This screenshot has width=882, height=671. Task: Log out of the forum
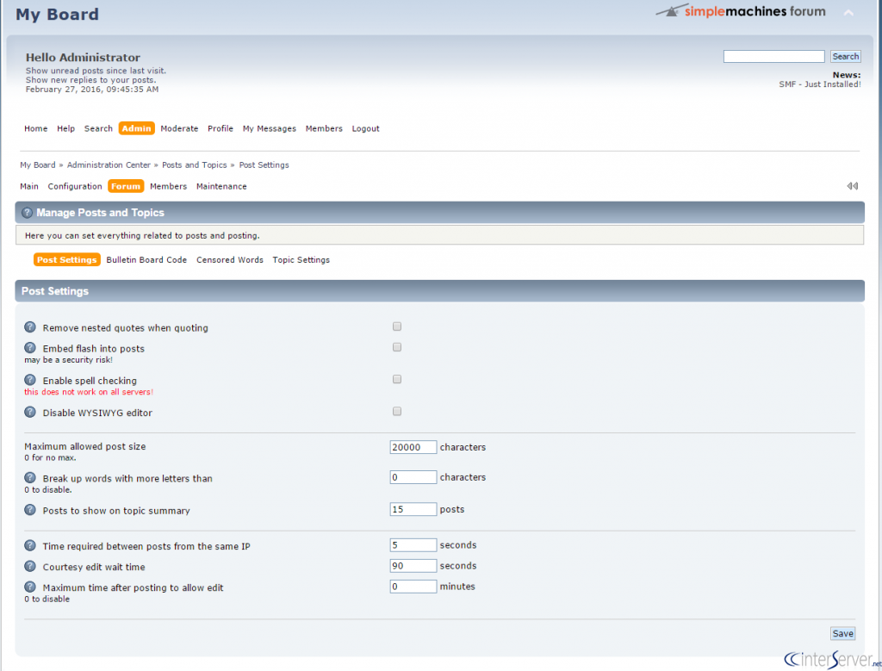(365, 128)
